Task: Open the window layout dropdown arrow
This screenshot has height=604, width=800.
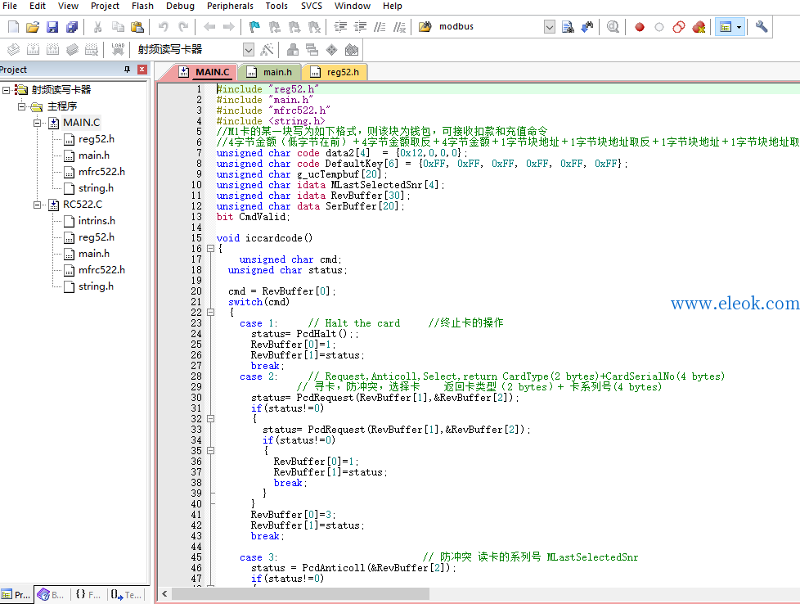Action: pos(739,26)
